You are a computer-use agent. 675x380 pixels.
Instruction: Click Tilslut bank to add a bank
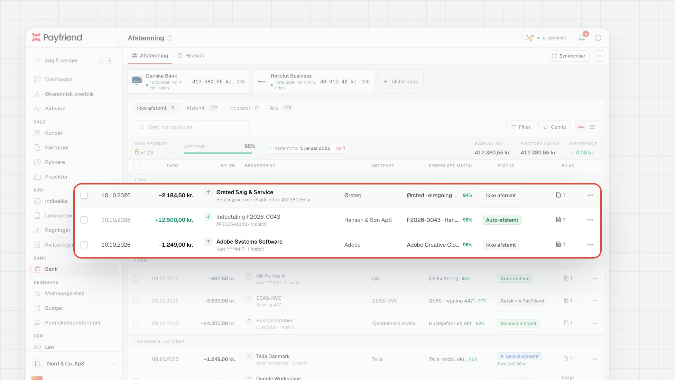click(400, 82)
